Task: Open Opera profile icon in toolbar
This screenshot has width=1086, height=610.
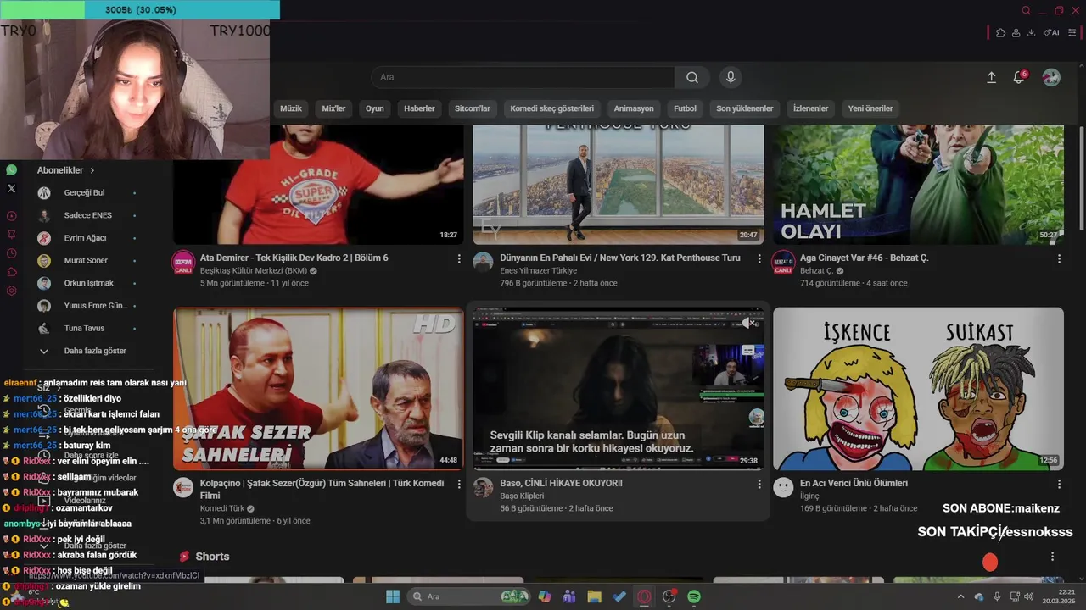Action: tap(1016, 33)
